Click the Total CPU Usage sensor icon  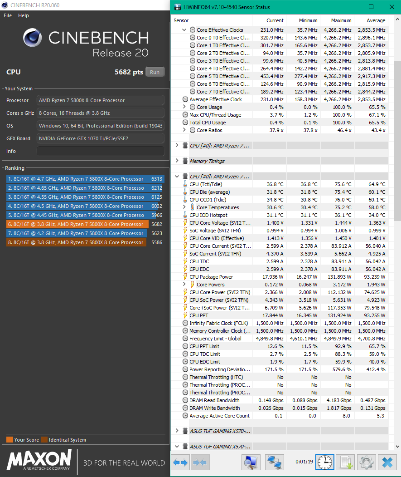(x=185, y=122)
